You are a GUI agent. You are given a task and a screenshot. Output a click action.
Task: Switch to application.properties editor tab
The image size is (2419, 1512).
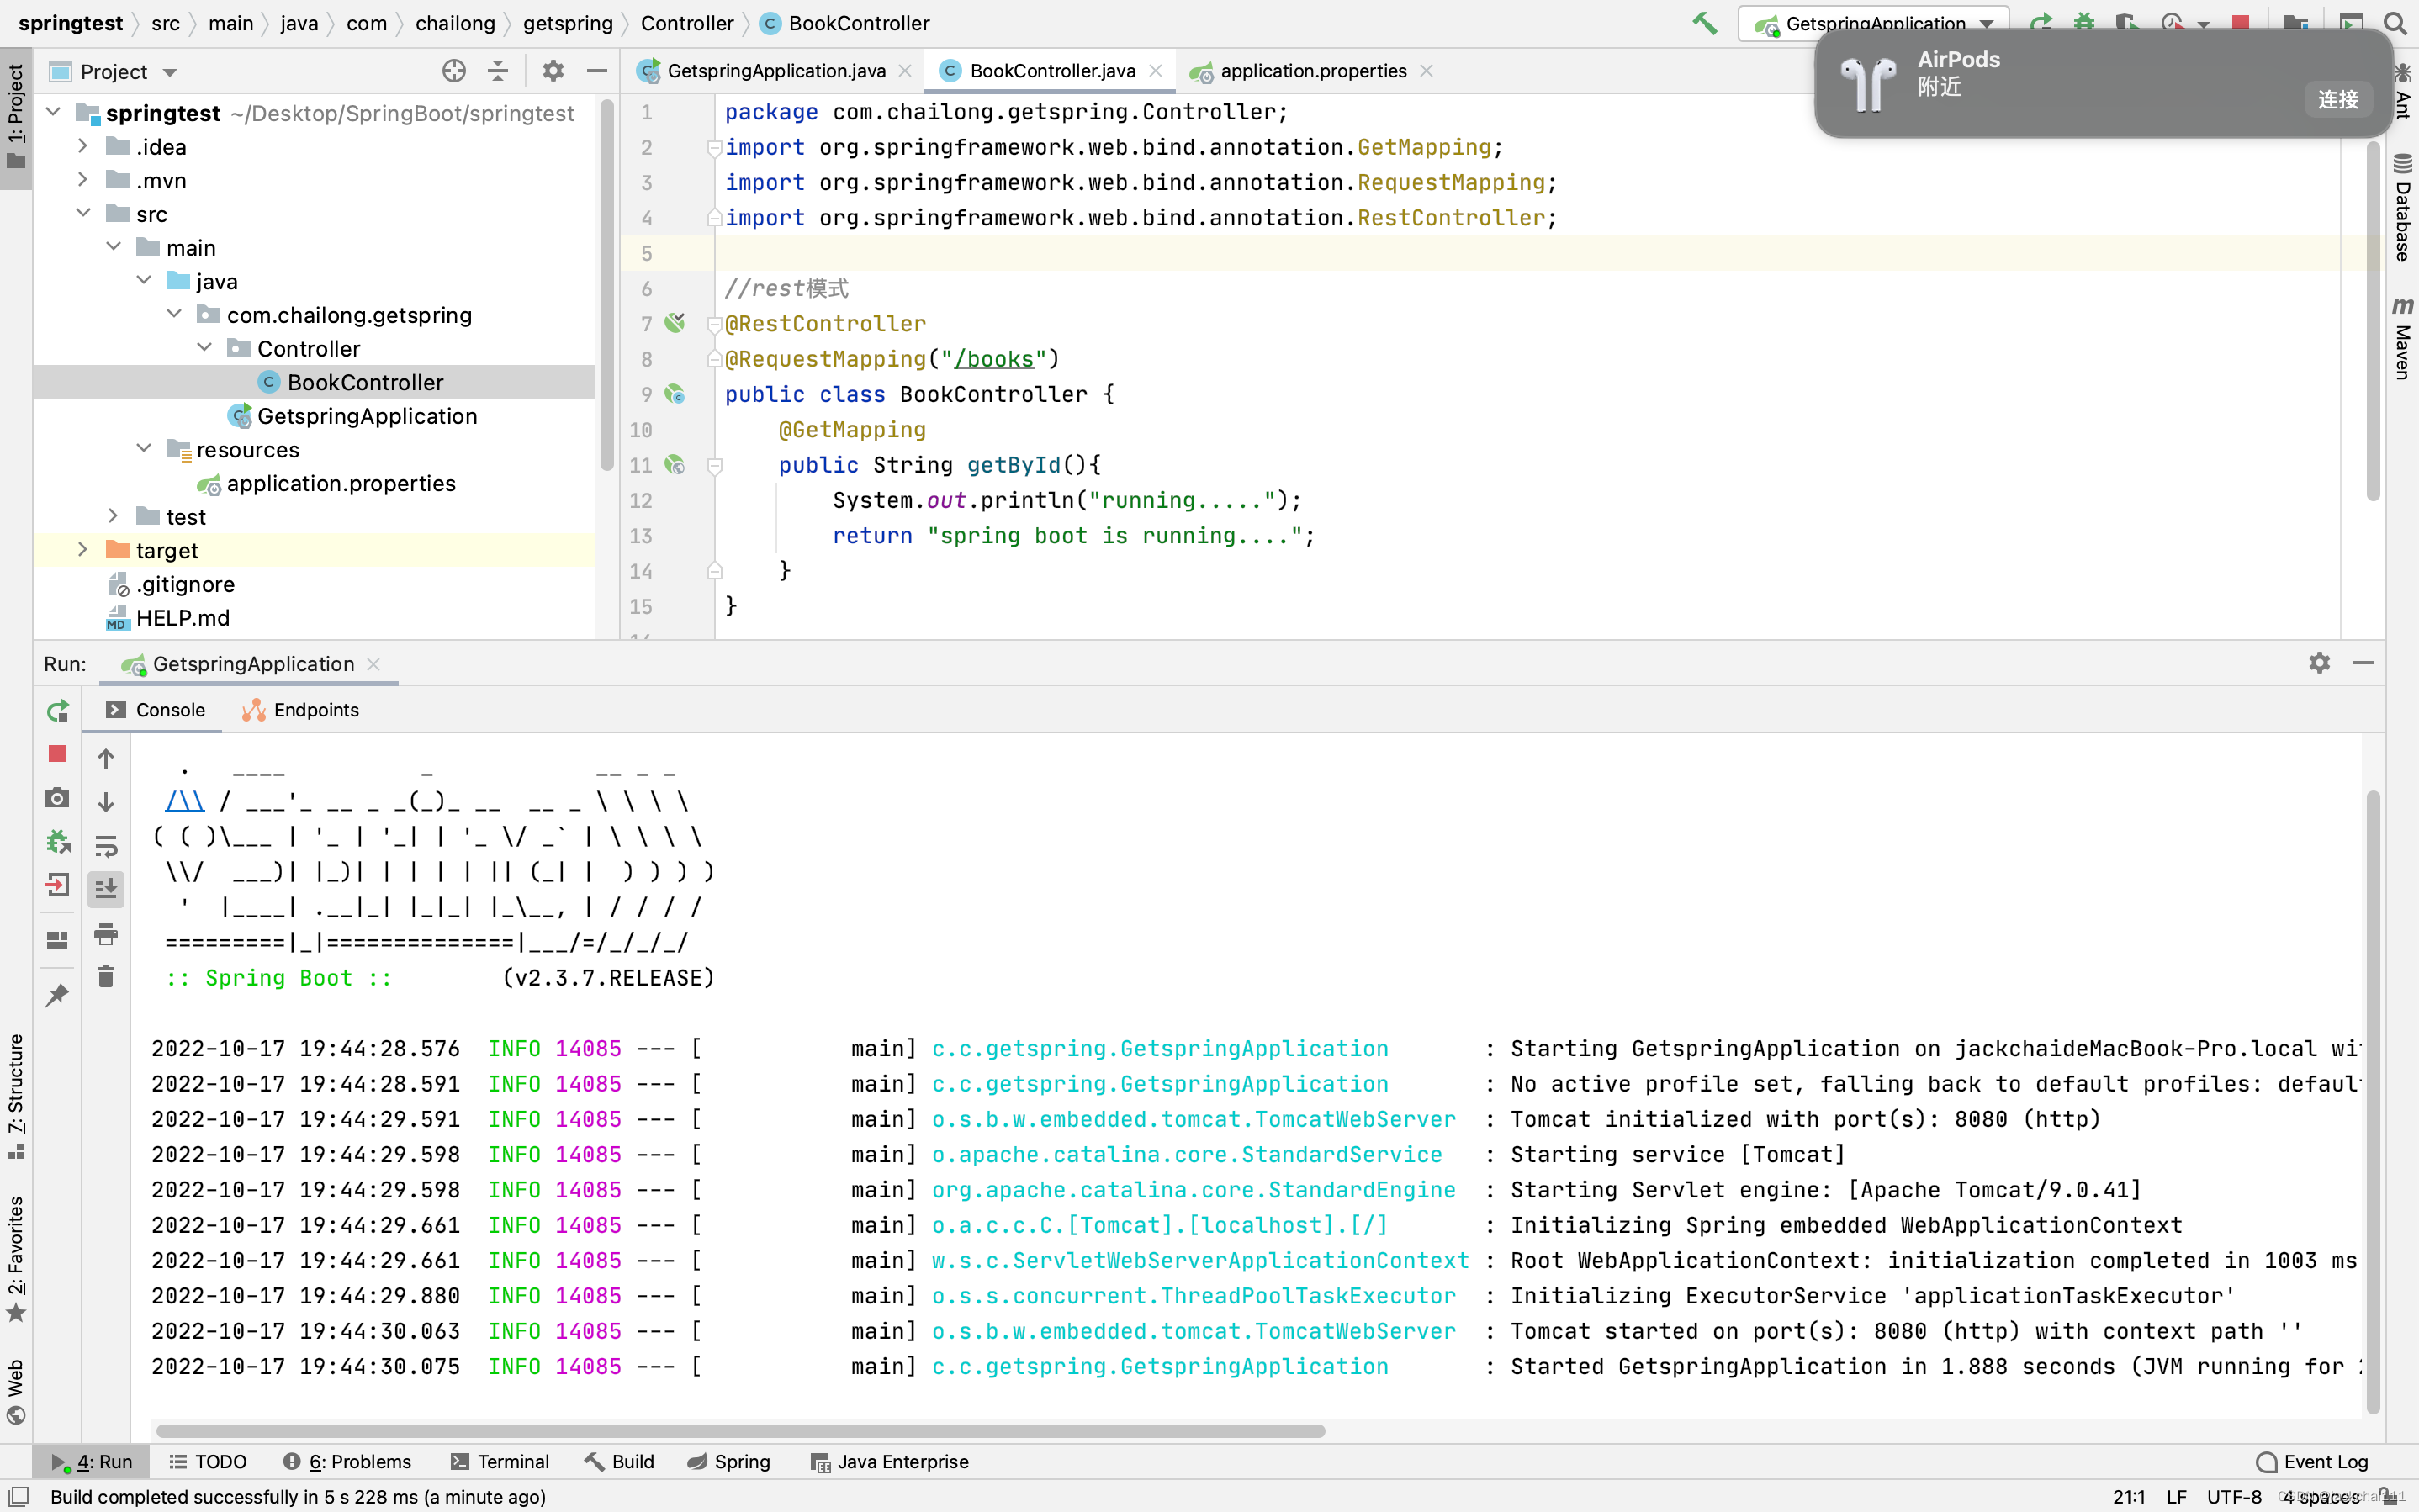point(1312,71)
